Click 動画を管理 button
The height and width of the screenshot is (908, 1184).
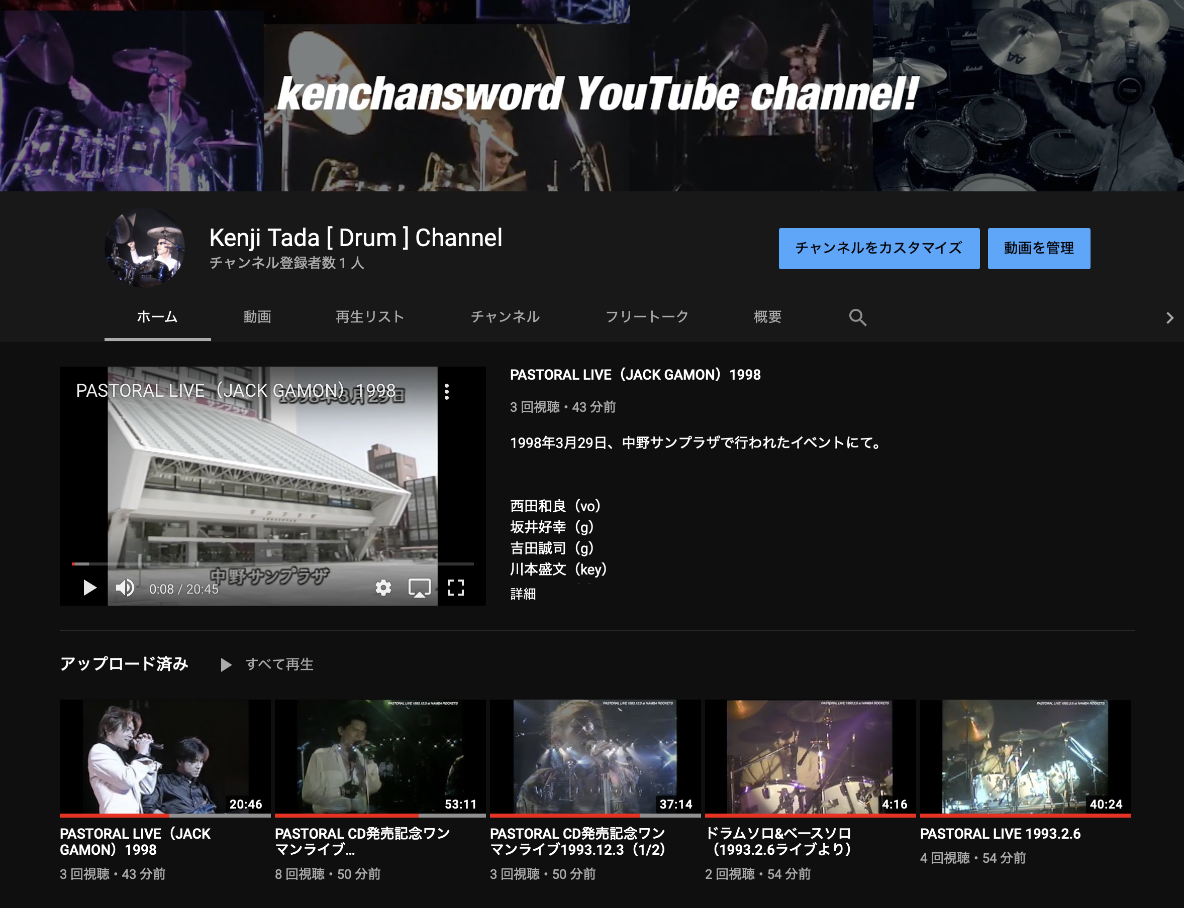[1038, 248]
